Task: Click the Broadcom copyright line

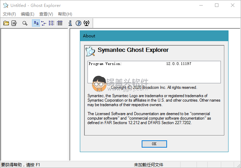Action: 154,87
